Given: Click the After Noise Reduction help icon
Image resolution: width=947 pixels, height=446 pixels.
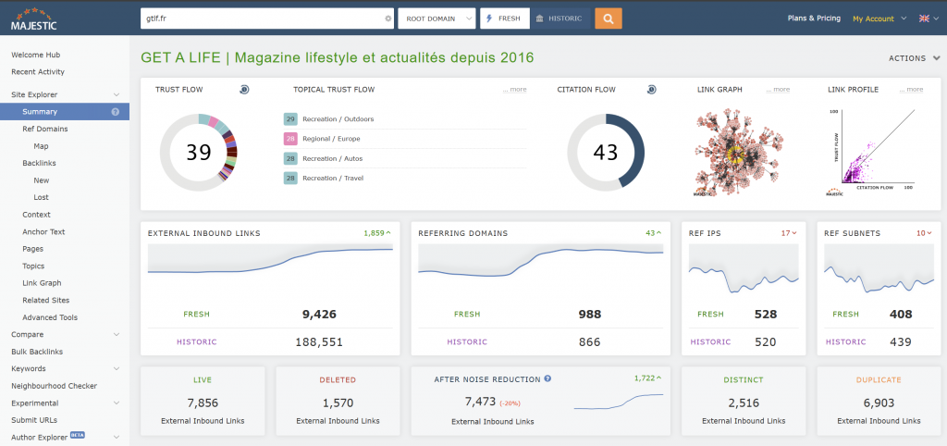Looking at the screenshot, I should click(x=548, y=378).
